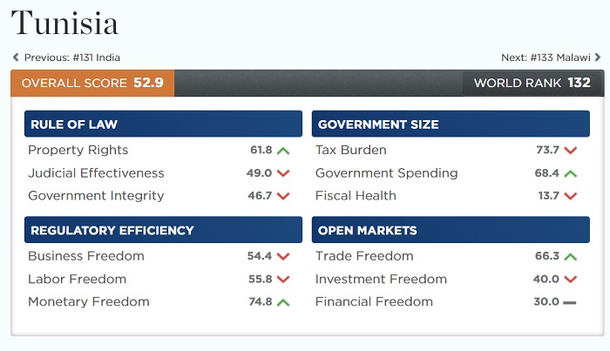Click the Previous #131 India link
The width and height of the screenshot is (610, 351).
(71, 57)
